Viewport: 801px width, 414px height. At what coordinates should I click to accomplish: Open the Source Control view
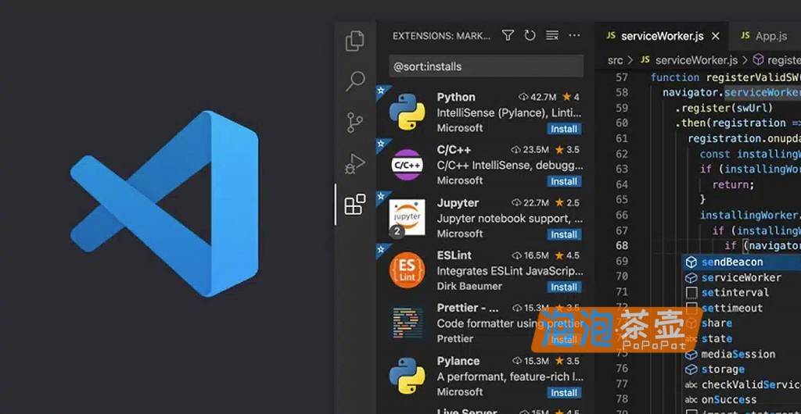(354, 123)
